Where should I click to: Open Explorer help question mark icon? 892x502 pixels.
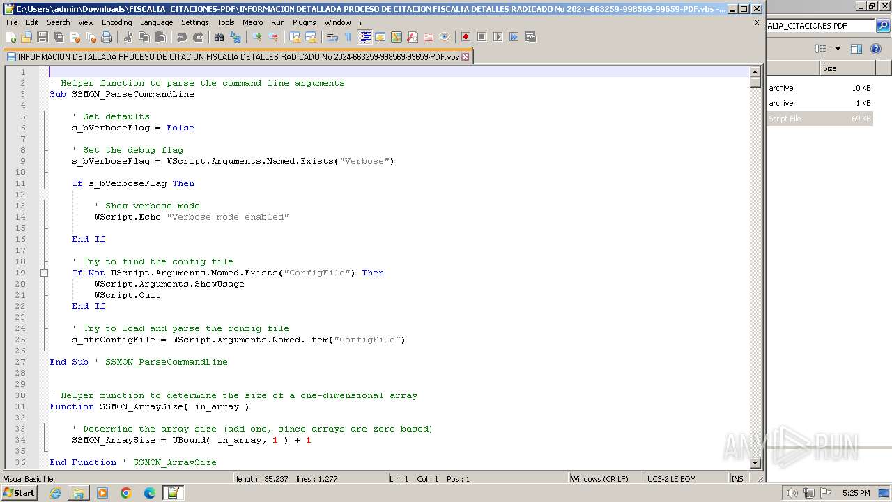coord(875,49)
